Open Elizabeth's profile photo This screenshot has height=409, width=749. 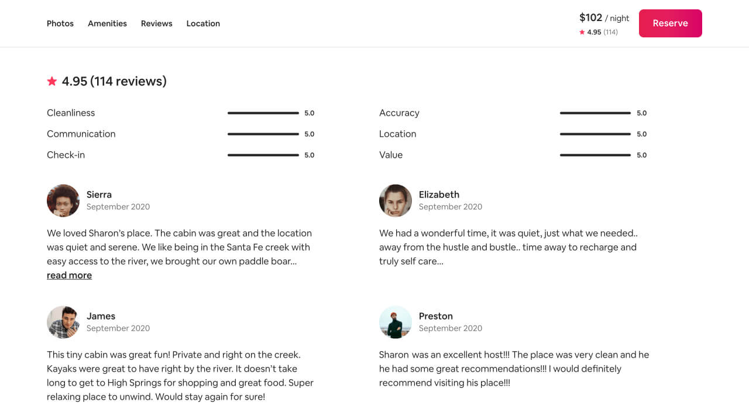coord(396,200)
